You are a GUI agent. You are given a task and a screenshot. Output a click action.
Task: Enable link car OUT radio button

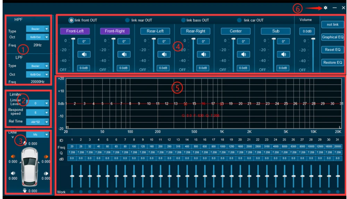coord(239,20)
